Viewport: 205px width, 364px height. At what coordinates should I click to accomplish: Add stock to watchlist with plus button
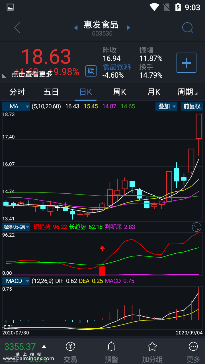coord(186,63)
